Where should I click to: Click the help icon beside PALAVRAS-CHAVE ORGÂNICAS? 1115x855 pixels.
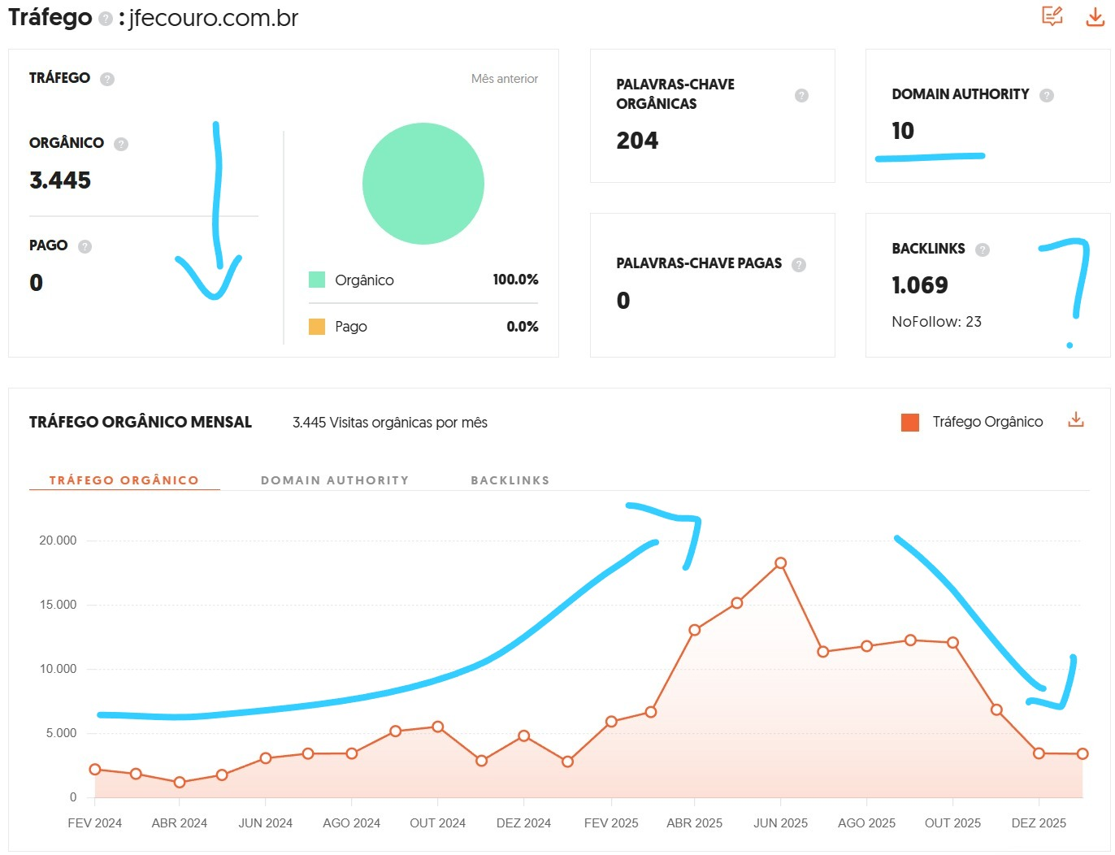tap(801, 95)
